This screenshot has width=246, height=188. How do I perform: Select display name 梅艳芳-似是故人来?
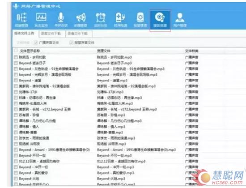pos(33,103)
